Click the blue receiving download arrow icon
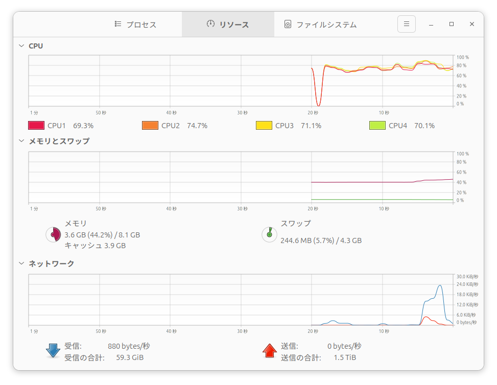This screenshot has height=385, width=497. tap(53, 350)
